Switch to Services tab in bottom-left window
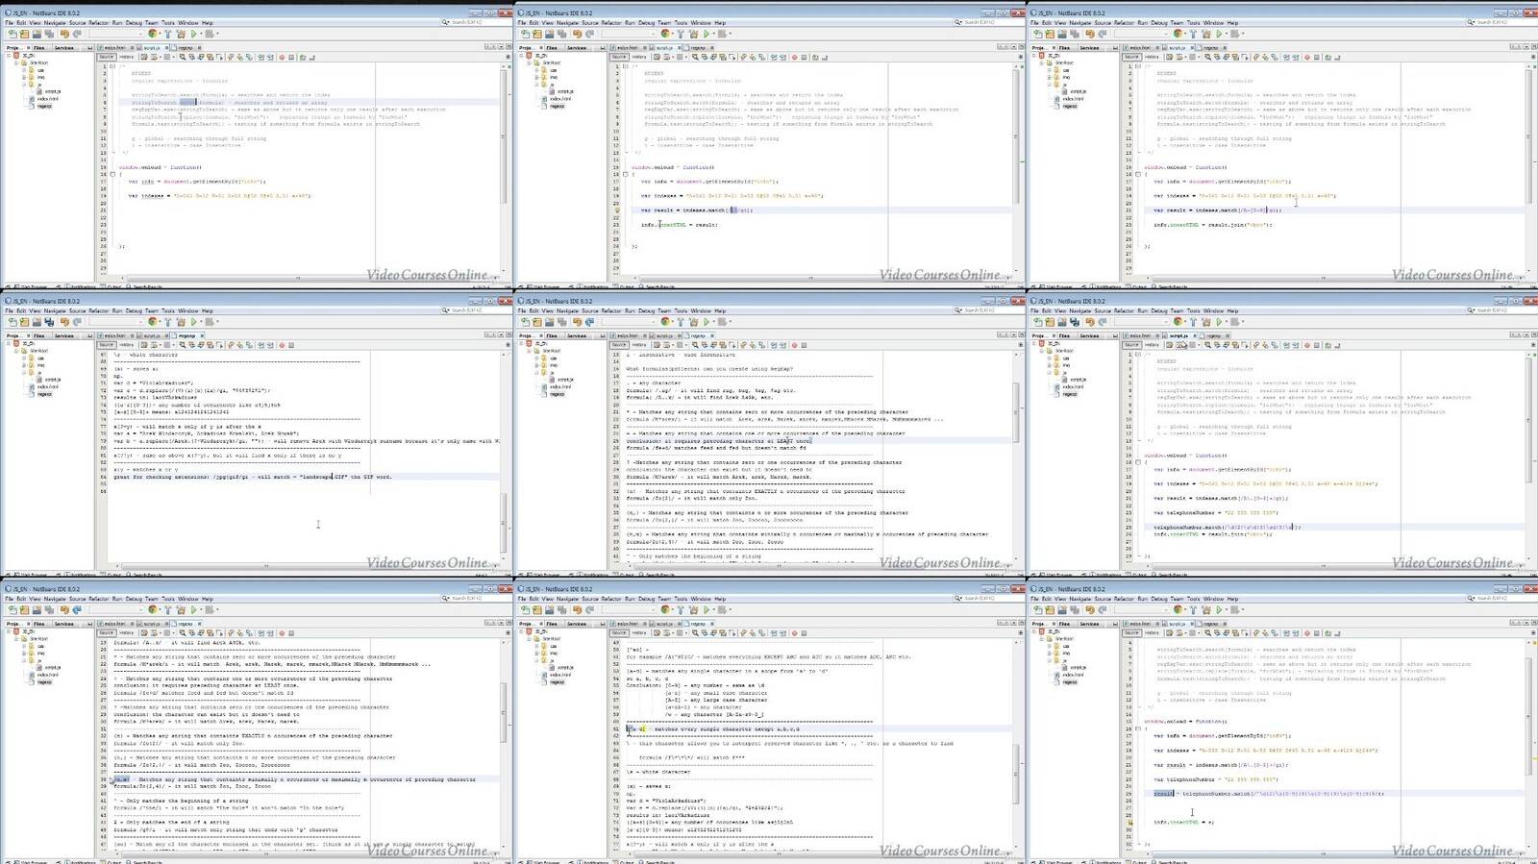This screenshot has width=1538, height=864. click(x=64, y=624)
